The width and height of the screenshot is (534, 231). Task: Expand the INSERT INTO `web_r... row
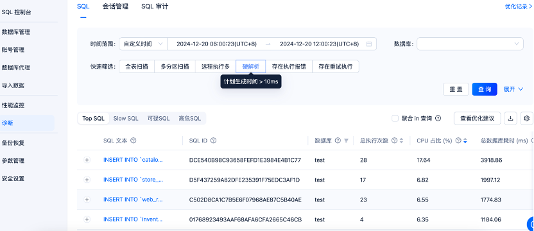coord(87,200)
